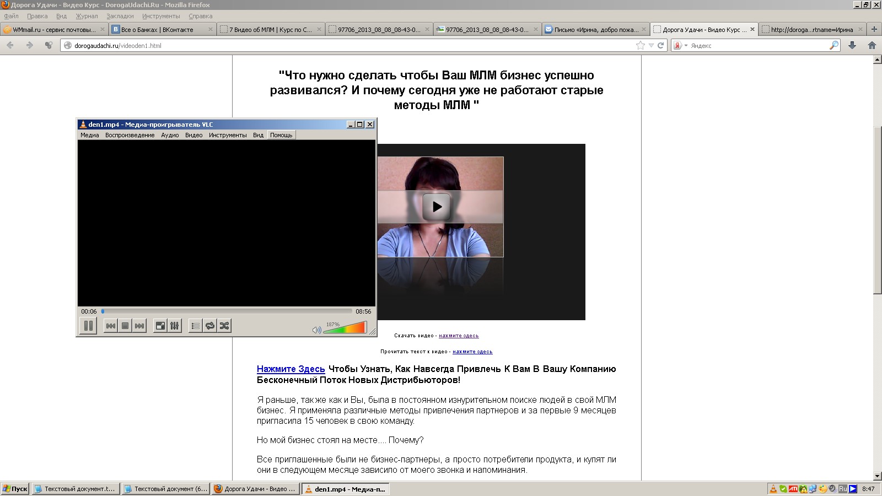This screenshot has width=882, height=496.
Task: Focus the Яндекс search field
Action: pos(758,46)
